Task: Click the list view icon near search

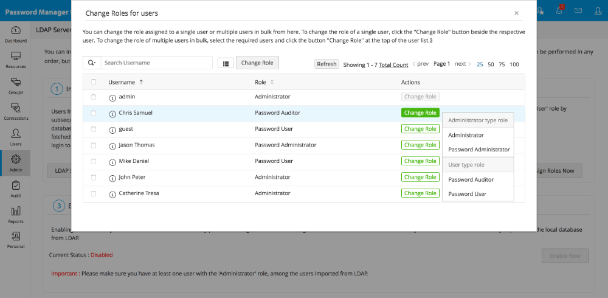Action: pos(226,63)
